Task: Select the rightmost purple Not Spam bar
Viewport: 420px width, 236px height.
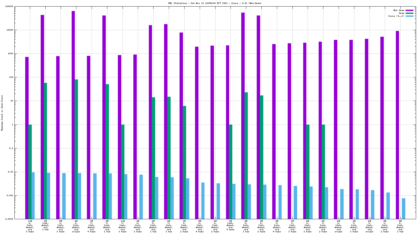Action: pyautogui.click(x=397, y=125)
